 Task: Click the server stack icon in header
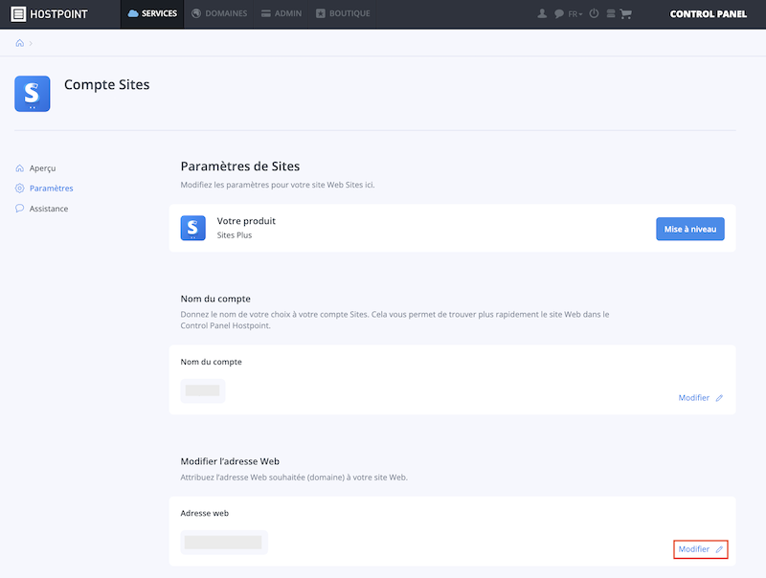point(611,13)
